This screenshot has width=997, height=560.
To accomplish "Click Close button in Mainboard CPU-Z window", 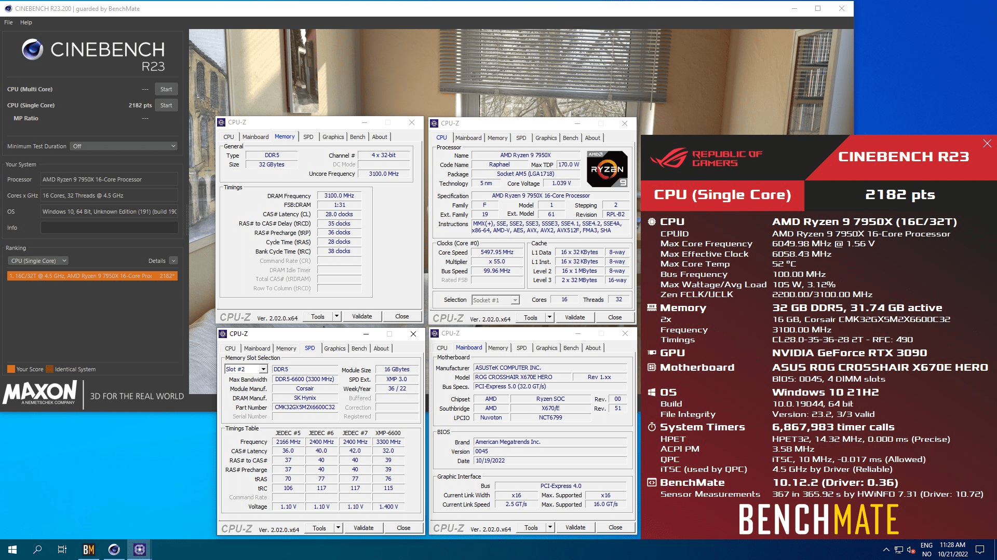I will point(615,527).
